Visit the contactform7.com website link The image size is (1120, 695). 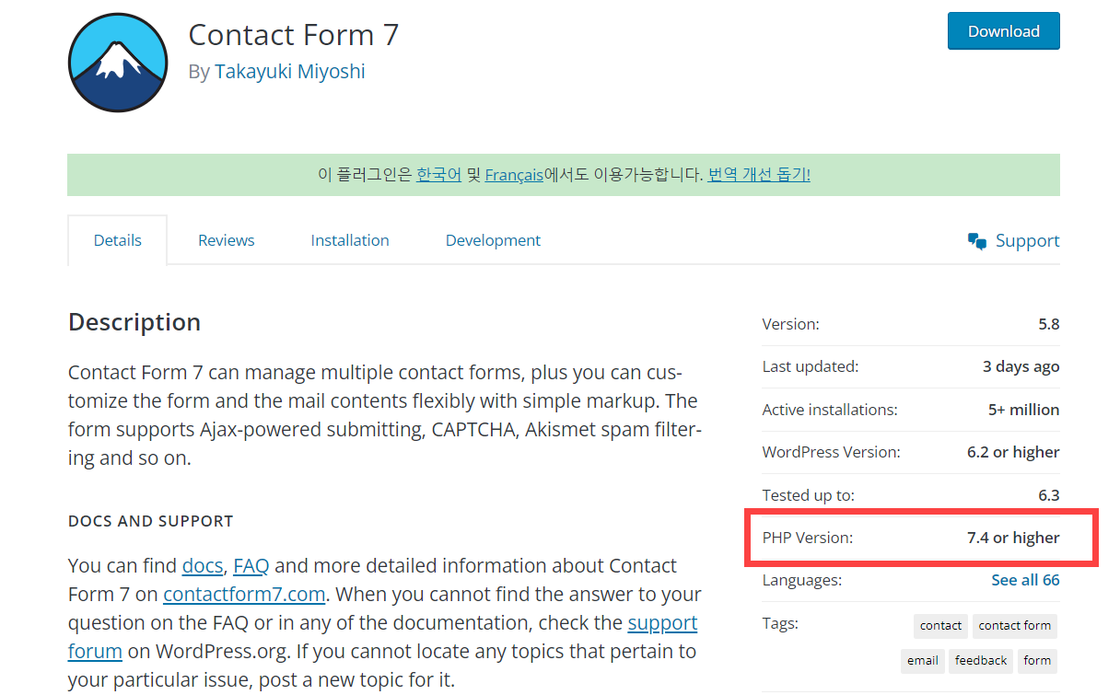(243, 594)
